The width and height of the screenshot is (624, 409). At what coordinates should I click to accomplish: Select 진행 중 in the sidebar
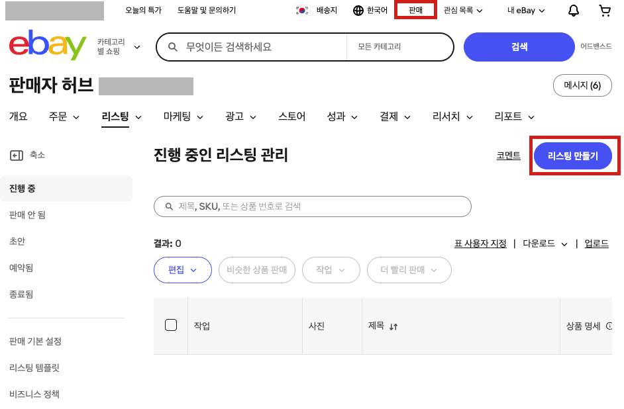click(66, 189)
